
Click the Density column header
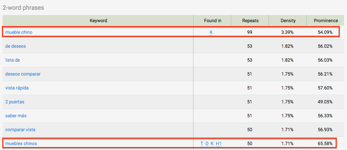pyautogui.click(x=288, y=21)
